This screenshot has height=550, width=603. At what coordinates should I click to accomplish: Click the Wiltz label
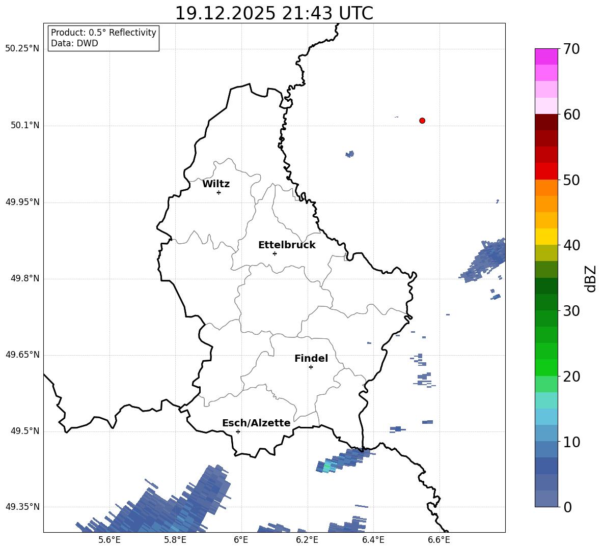coord(216,184)
